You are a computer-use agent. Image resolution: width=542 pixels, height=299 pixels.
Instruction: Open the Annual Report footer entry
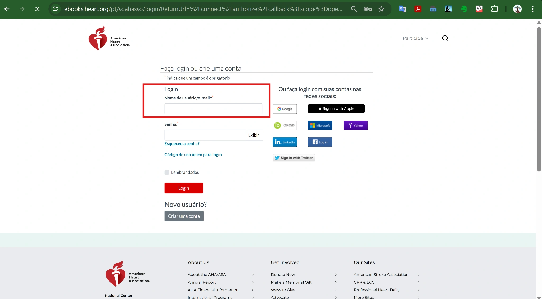(201, 282)
